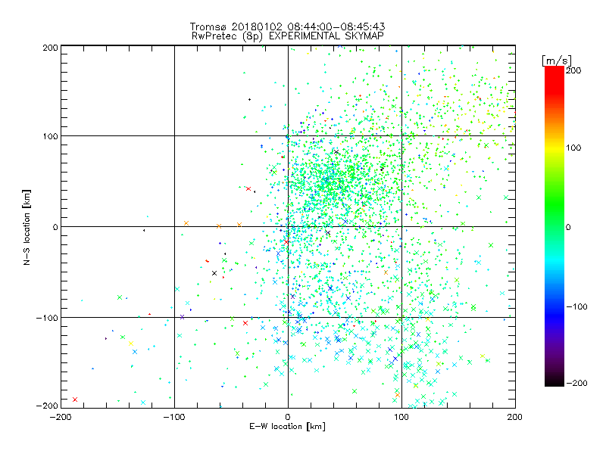This screenshot has width=606, height=454.
Task: Click the x-axis tick label '-100'
Action: [174, 417]
